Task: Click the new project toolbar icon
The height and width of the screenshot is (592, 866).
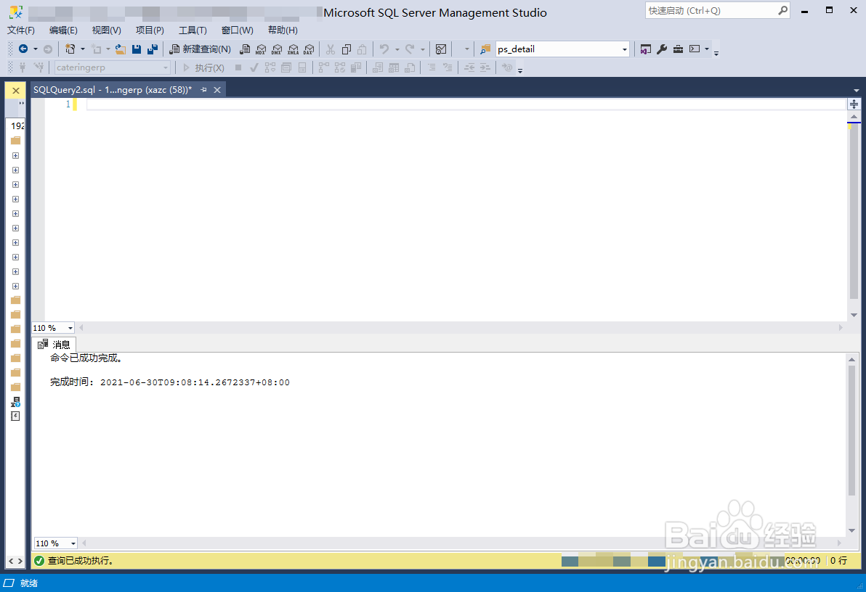Action: click(x=70, y=49)
